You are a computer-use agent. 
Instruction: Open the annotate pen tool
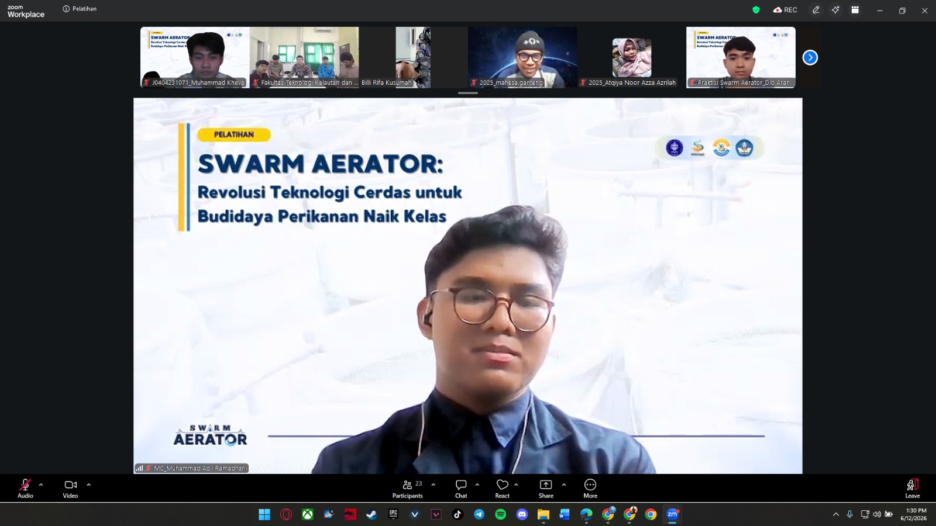[x=816, y=10]
